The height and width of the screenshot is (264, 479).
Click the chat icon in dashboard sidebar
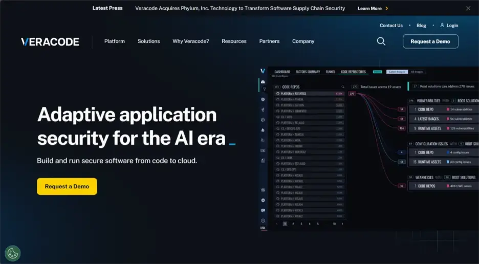tap(263, 210)
